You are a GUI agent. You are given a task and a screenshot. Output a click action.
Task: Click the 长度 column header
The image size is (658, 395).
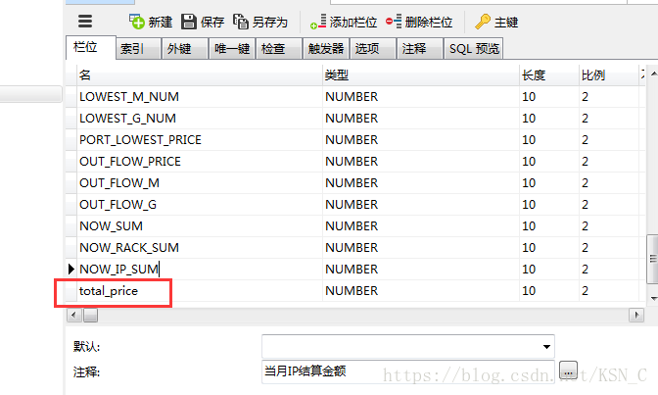(549, 75)
